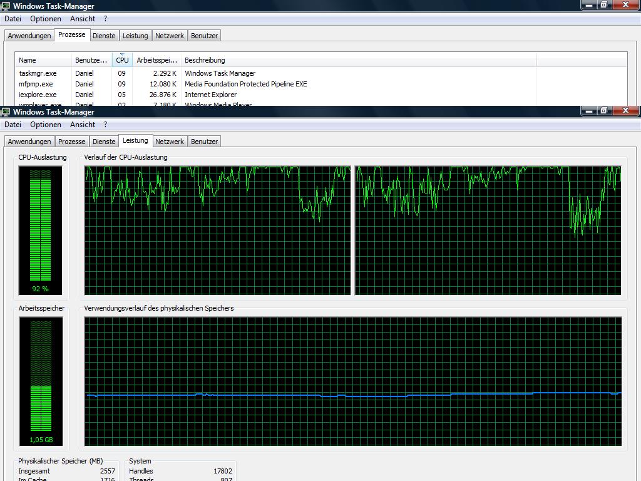Click 'Verwendungsverlauf des physikalischen Speichers' label
This screenshot has height=481, width=641.
(158, 308)
